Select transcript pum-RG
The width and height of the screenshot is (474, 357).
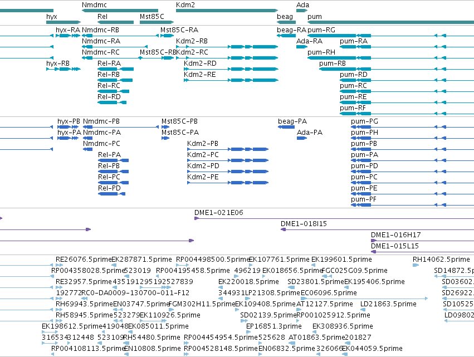point(321,30)
